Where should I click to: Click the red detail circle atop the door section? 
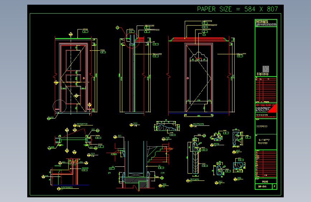pos(132,41)
